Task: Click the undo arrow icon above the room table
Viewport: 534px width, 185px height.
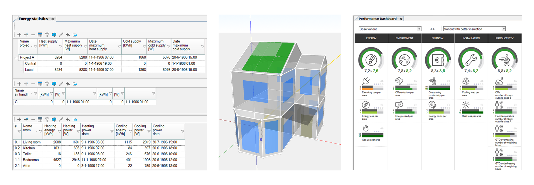Action: [x=68, y=119]
